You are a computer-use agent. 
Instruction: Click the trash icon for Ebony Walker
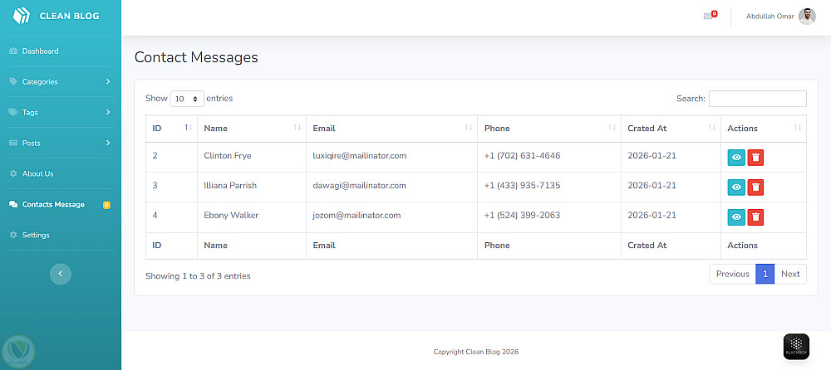755,217
